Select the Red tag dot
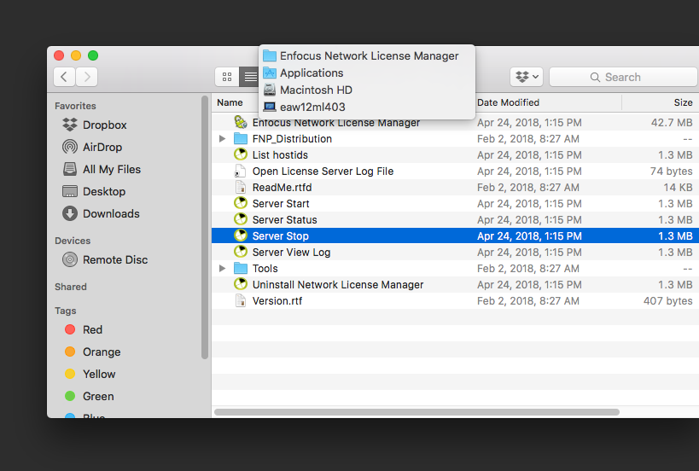 pyautogui.click(x=70, y=329)
